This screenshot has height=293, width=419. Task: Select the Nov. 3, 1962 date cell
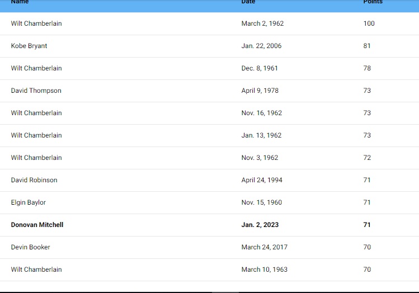tap(260, 158)
